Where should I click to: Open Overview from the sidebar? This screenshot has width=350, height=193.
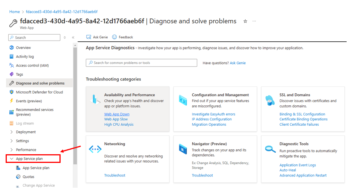[23, 48]
